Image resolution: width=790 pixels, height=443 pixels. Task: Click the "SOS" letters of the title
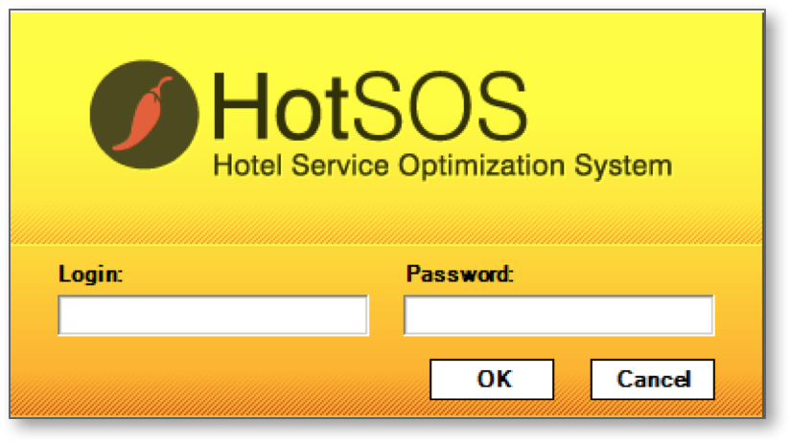(441, 106)
